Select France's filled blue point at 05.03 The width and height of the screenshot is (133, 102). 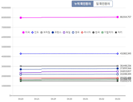click(x=118, y=69)
